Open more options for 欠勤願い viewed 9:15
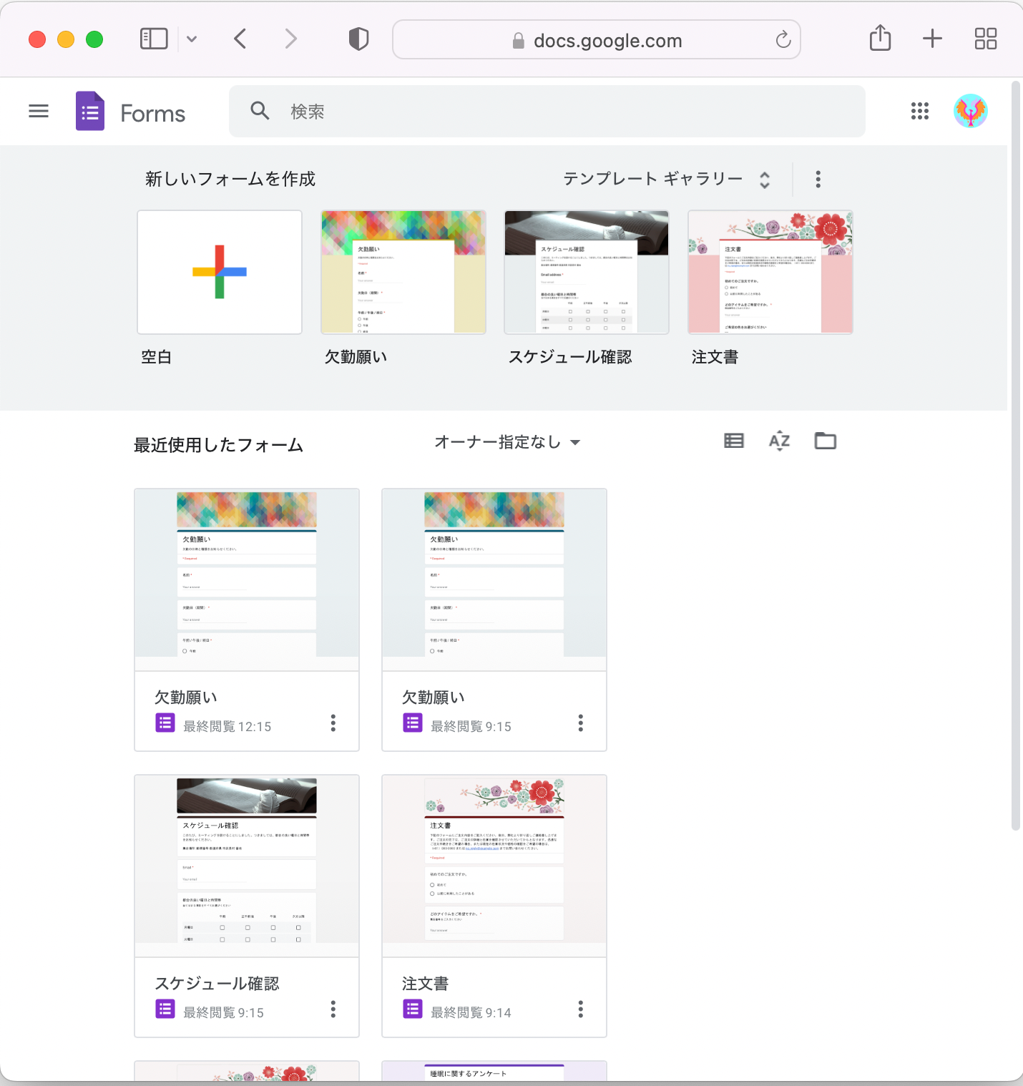Image resolution: width=1023 pixels, height=1086 pixels. click(581, 723)
